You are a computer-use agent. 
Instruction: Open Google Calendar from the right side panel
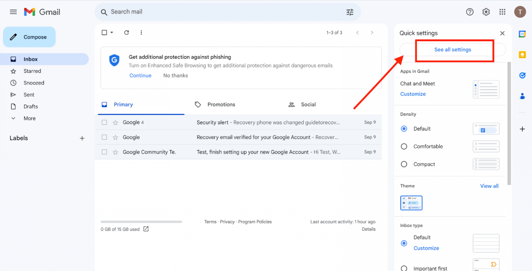(x=522, y=34)
